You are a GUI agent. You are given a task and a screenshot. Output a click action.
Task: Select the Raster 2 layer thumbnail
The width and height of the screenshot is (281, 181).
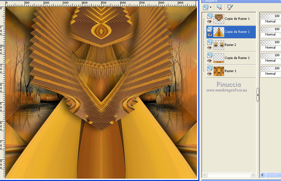pos(218,45)
